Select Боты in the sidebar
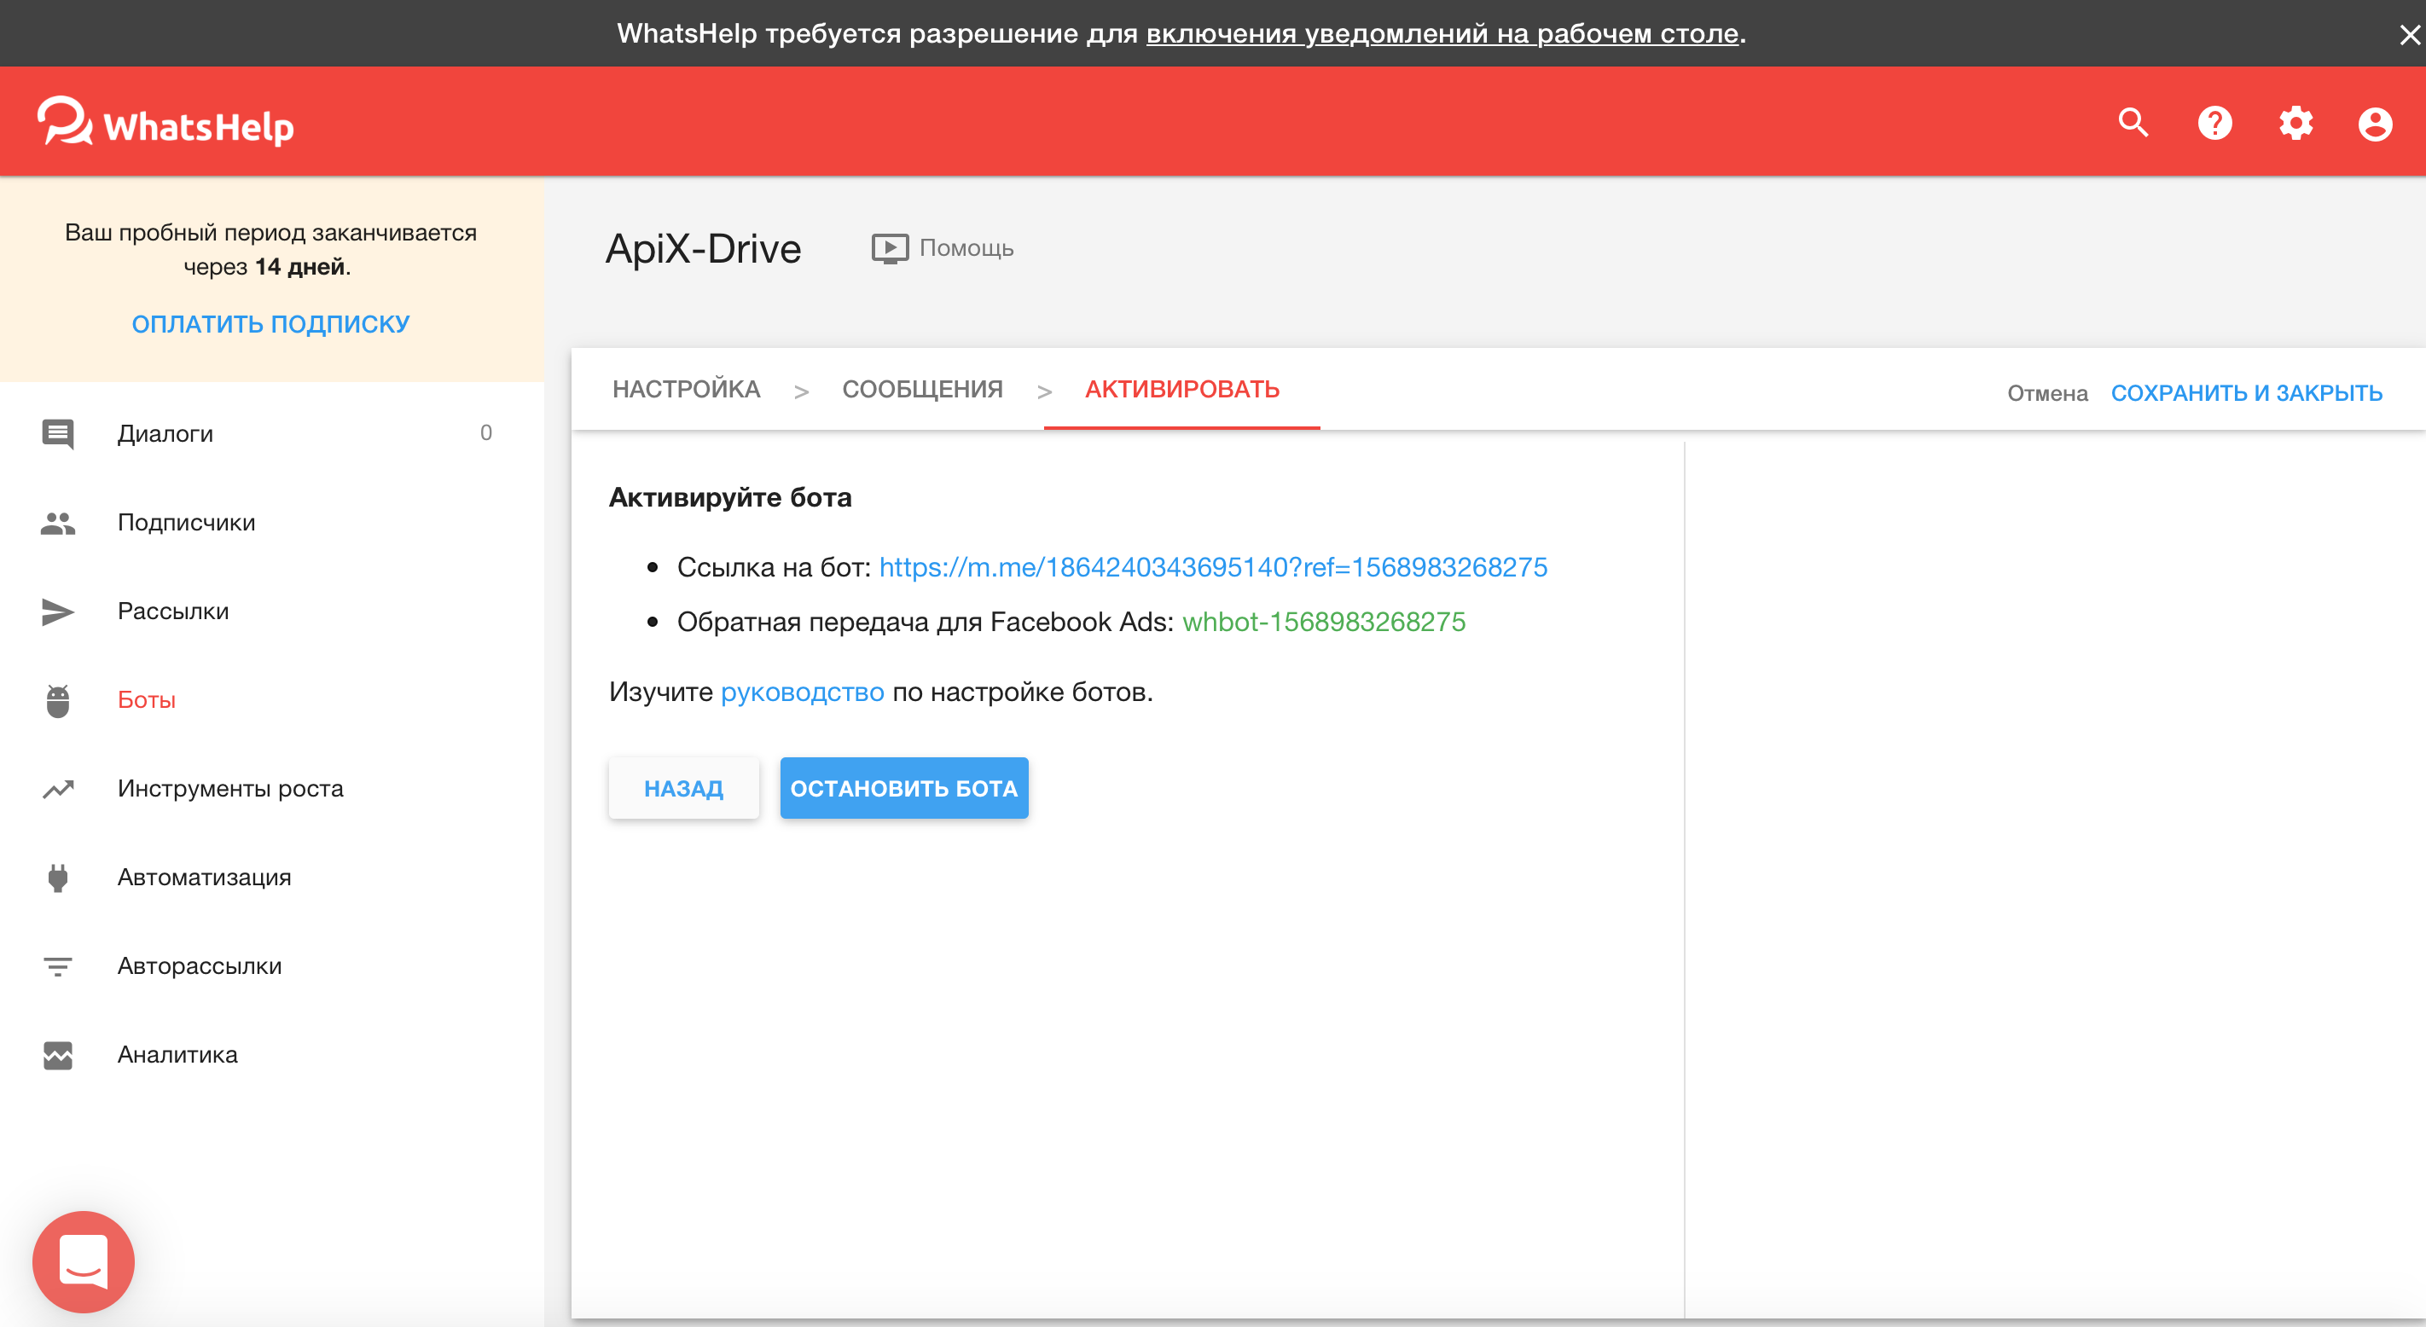 [272, 700]
